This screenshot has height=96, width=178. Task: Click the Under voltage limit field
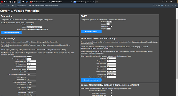point(111,64)
